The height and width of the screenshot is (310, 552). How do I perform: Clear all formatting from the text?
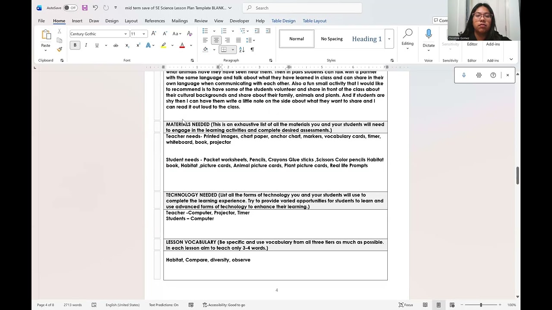(x=189, y=34)
